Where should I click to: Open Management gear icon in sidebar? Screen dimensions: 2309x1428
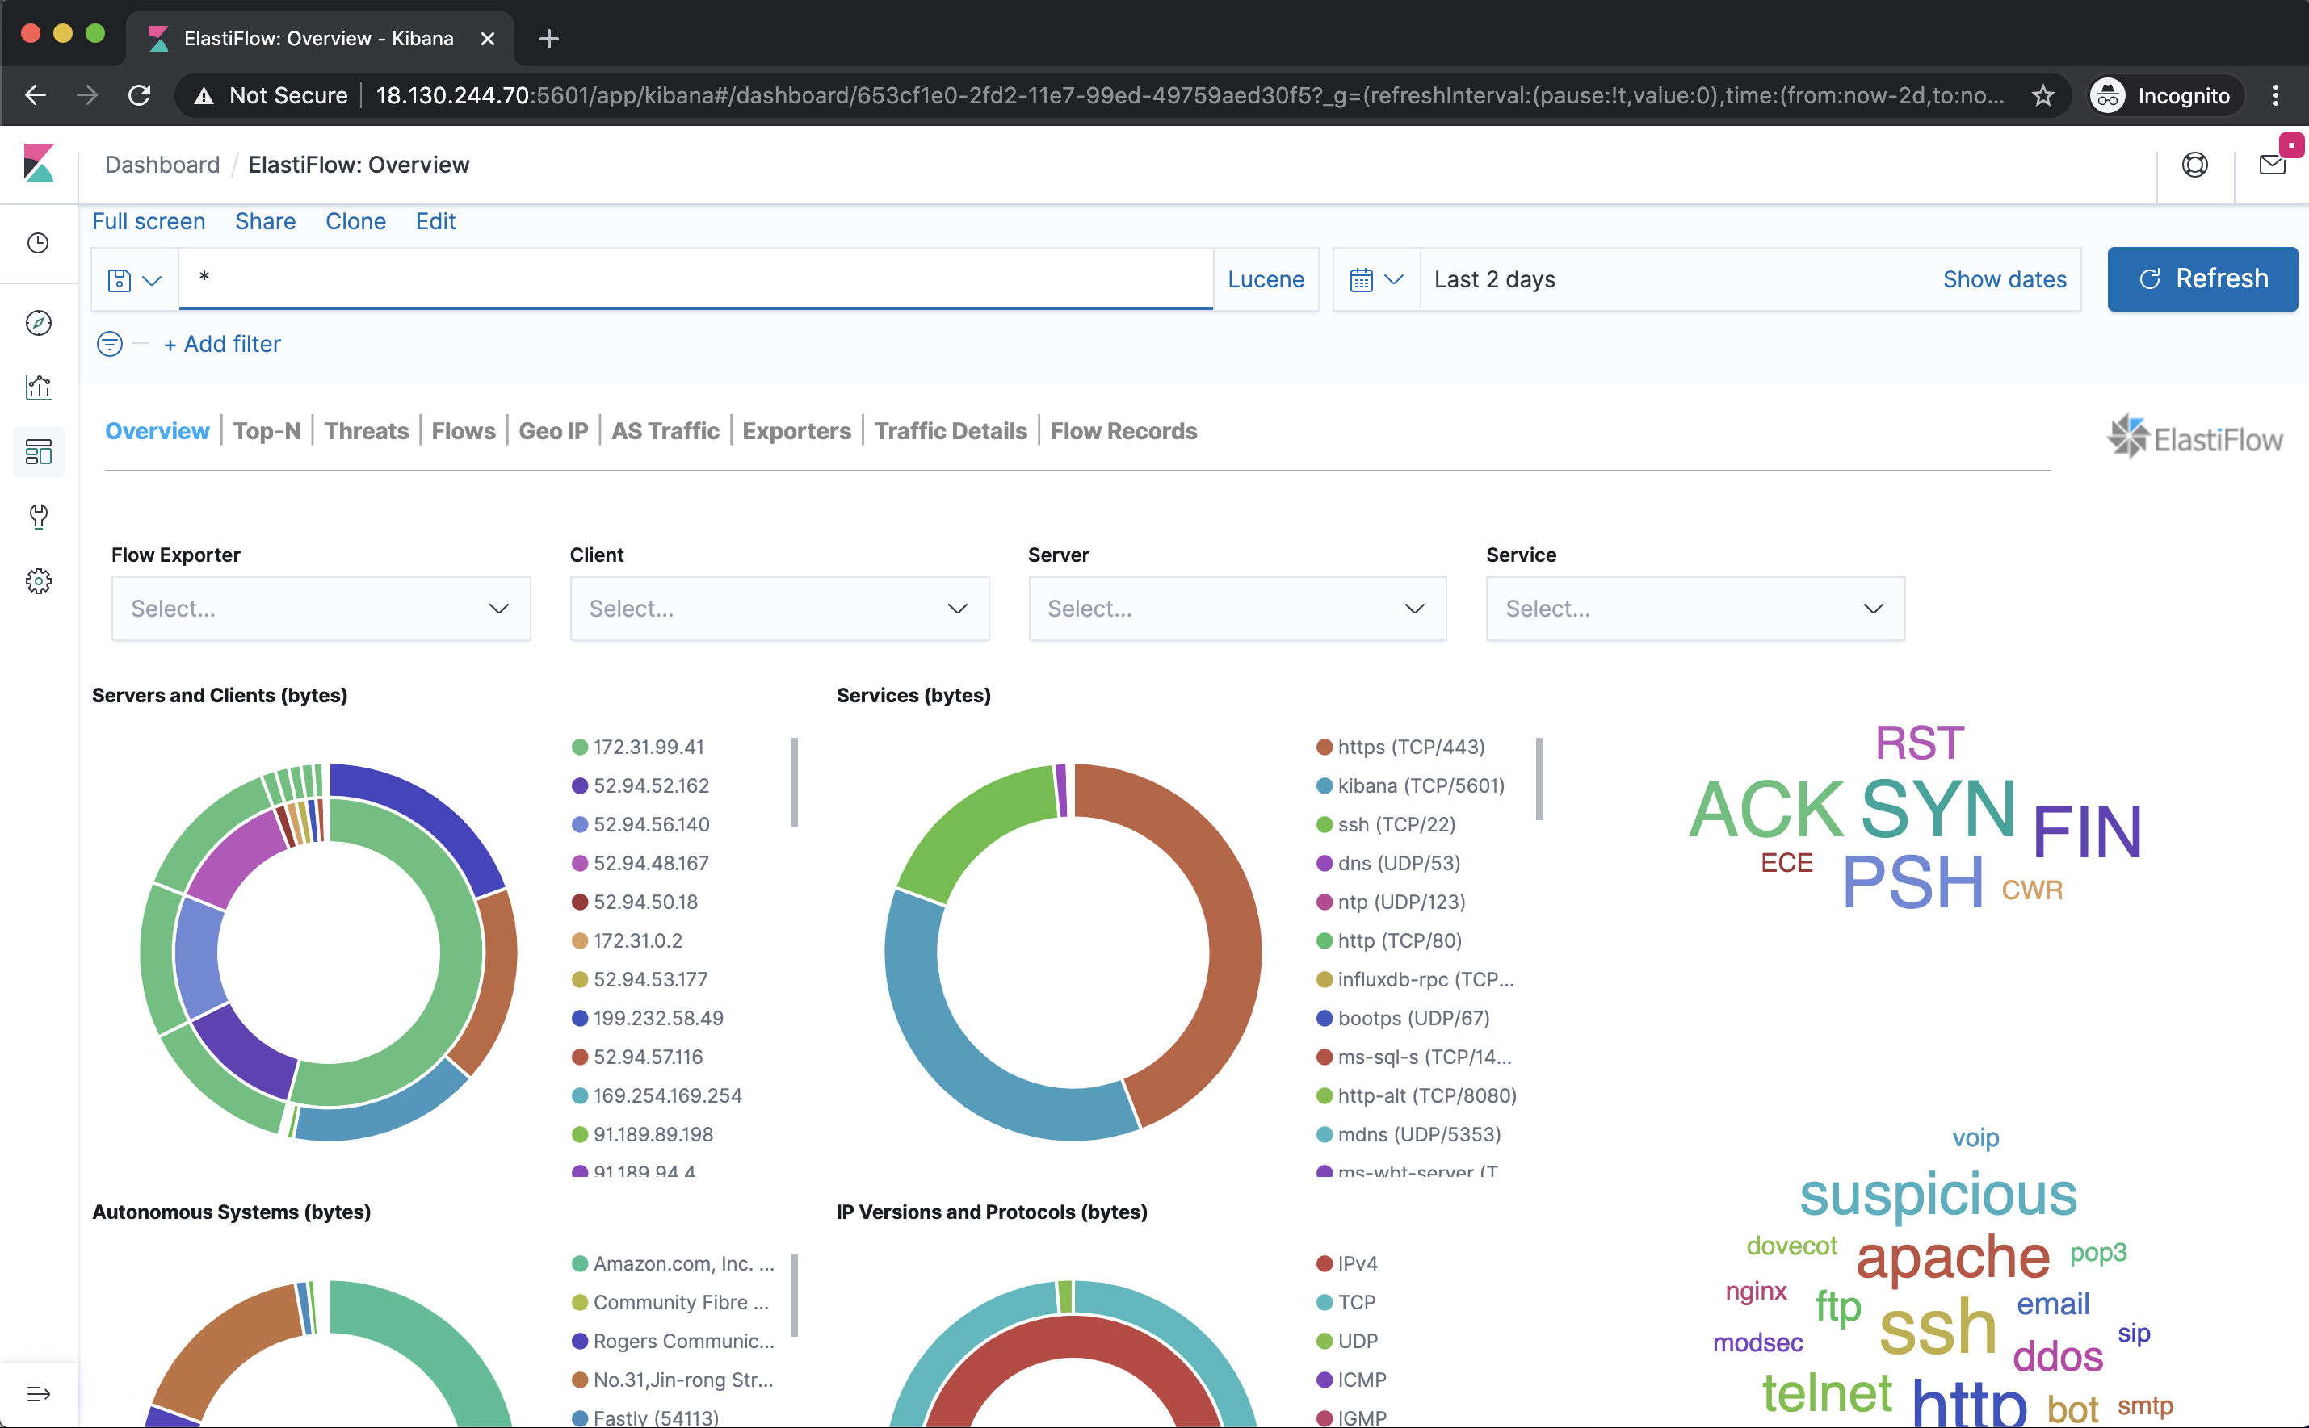click(x=38, y=581)
